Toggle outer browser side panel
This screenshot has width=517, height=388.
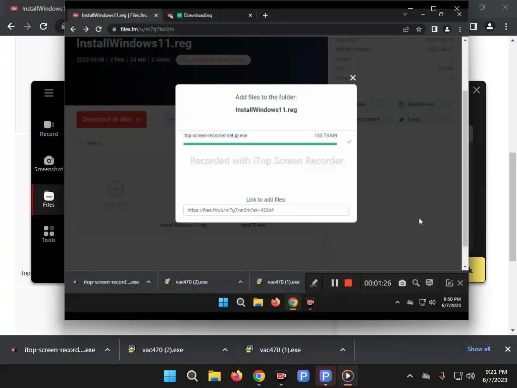(x=474, y=26)
